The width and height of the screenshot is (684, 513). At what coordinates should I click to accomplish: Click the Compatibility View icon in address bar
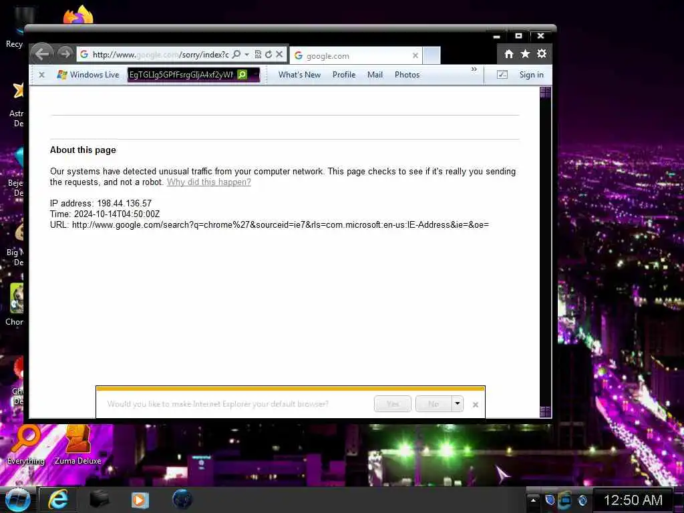coord(258,54)
